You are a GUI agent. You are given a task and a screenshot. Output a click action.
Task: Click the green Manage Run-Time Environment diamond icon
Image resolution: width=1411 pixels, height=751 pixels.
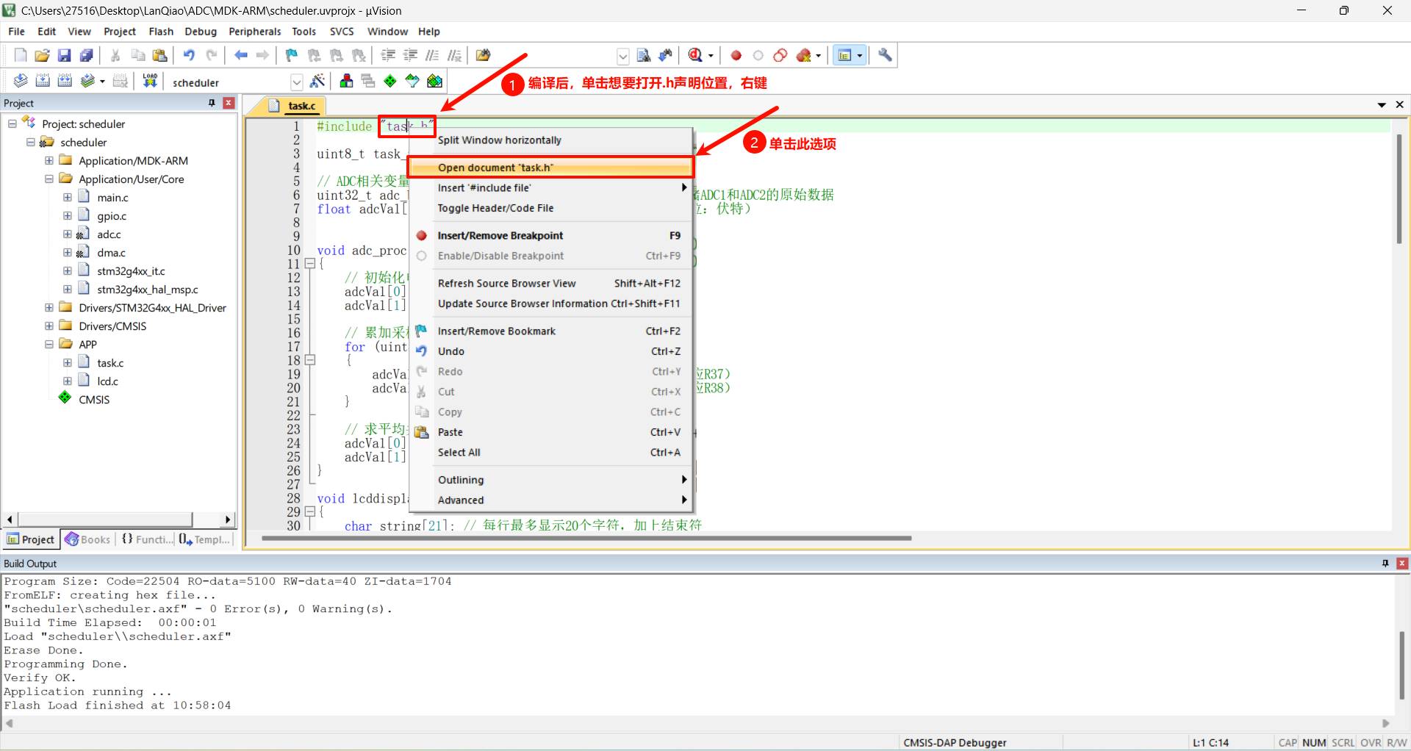click(390, 81)
